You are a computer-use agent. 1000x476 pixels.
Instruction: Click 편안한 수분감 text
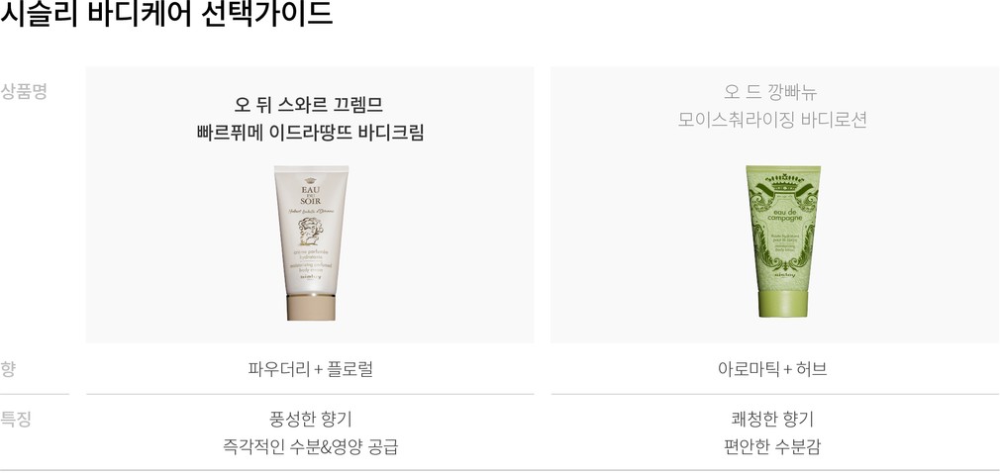point(772,446)
